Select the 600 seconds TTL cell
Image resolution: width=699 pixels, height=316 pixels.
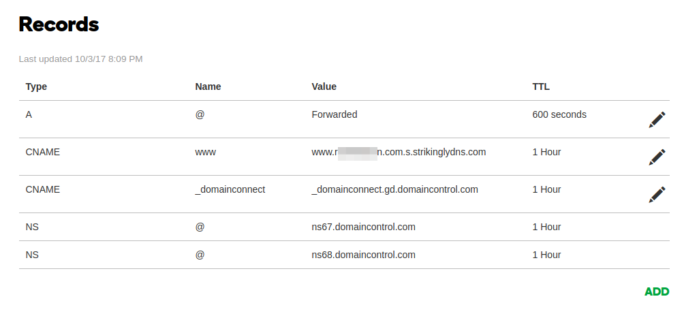[x=559, y=114]
